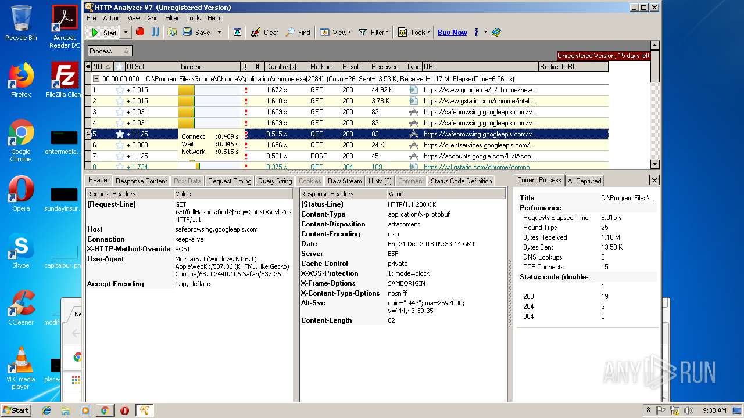Open the File menu
744x418 pixels.
[91, 18]
